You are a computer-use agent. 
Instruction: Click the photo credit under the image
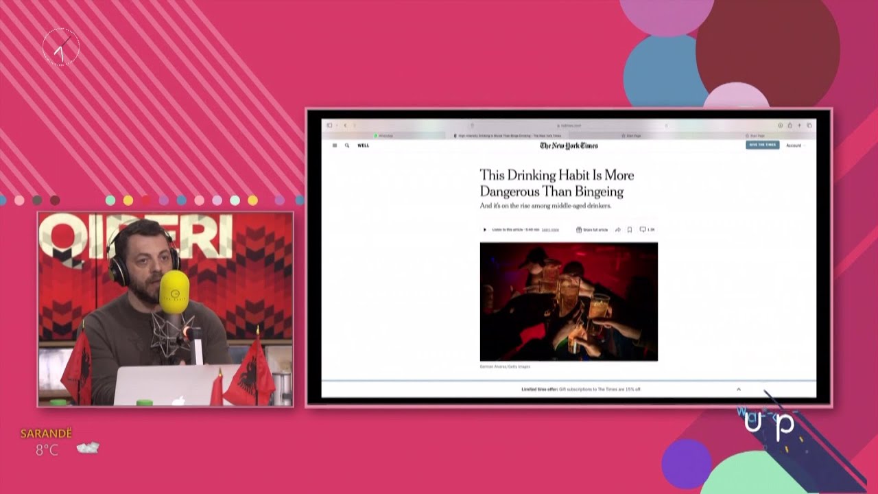coord(505,366)
